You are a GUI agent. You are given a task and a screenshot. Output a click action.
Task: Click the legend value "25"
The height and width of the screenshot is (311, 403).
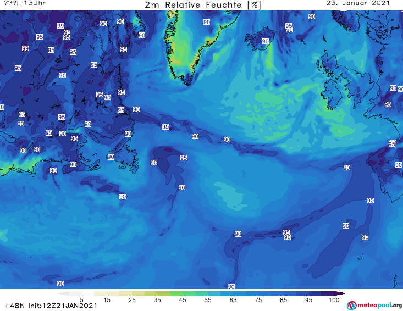[132, 300]
